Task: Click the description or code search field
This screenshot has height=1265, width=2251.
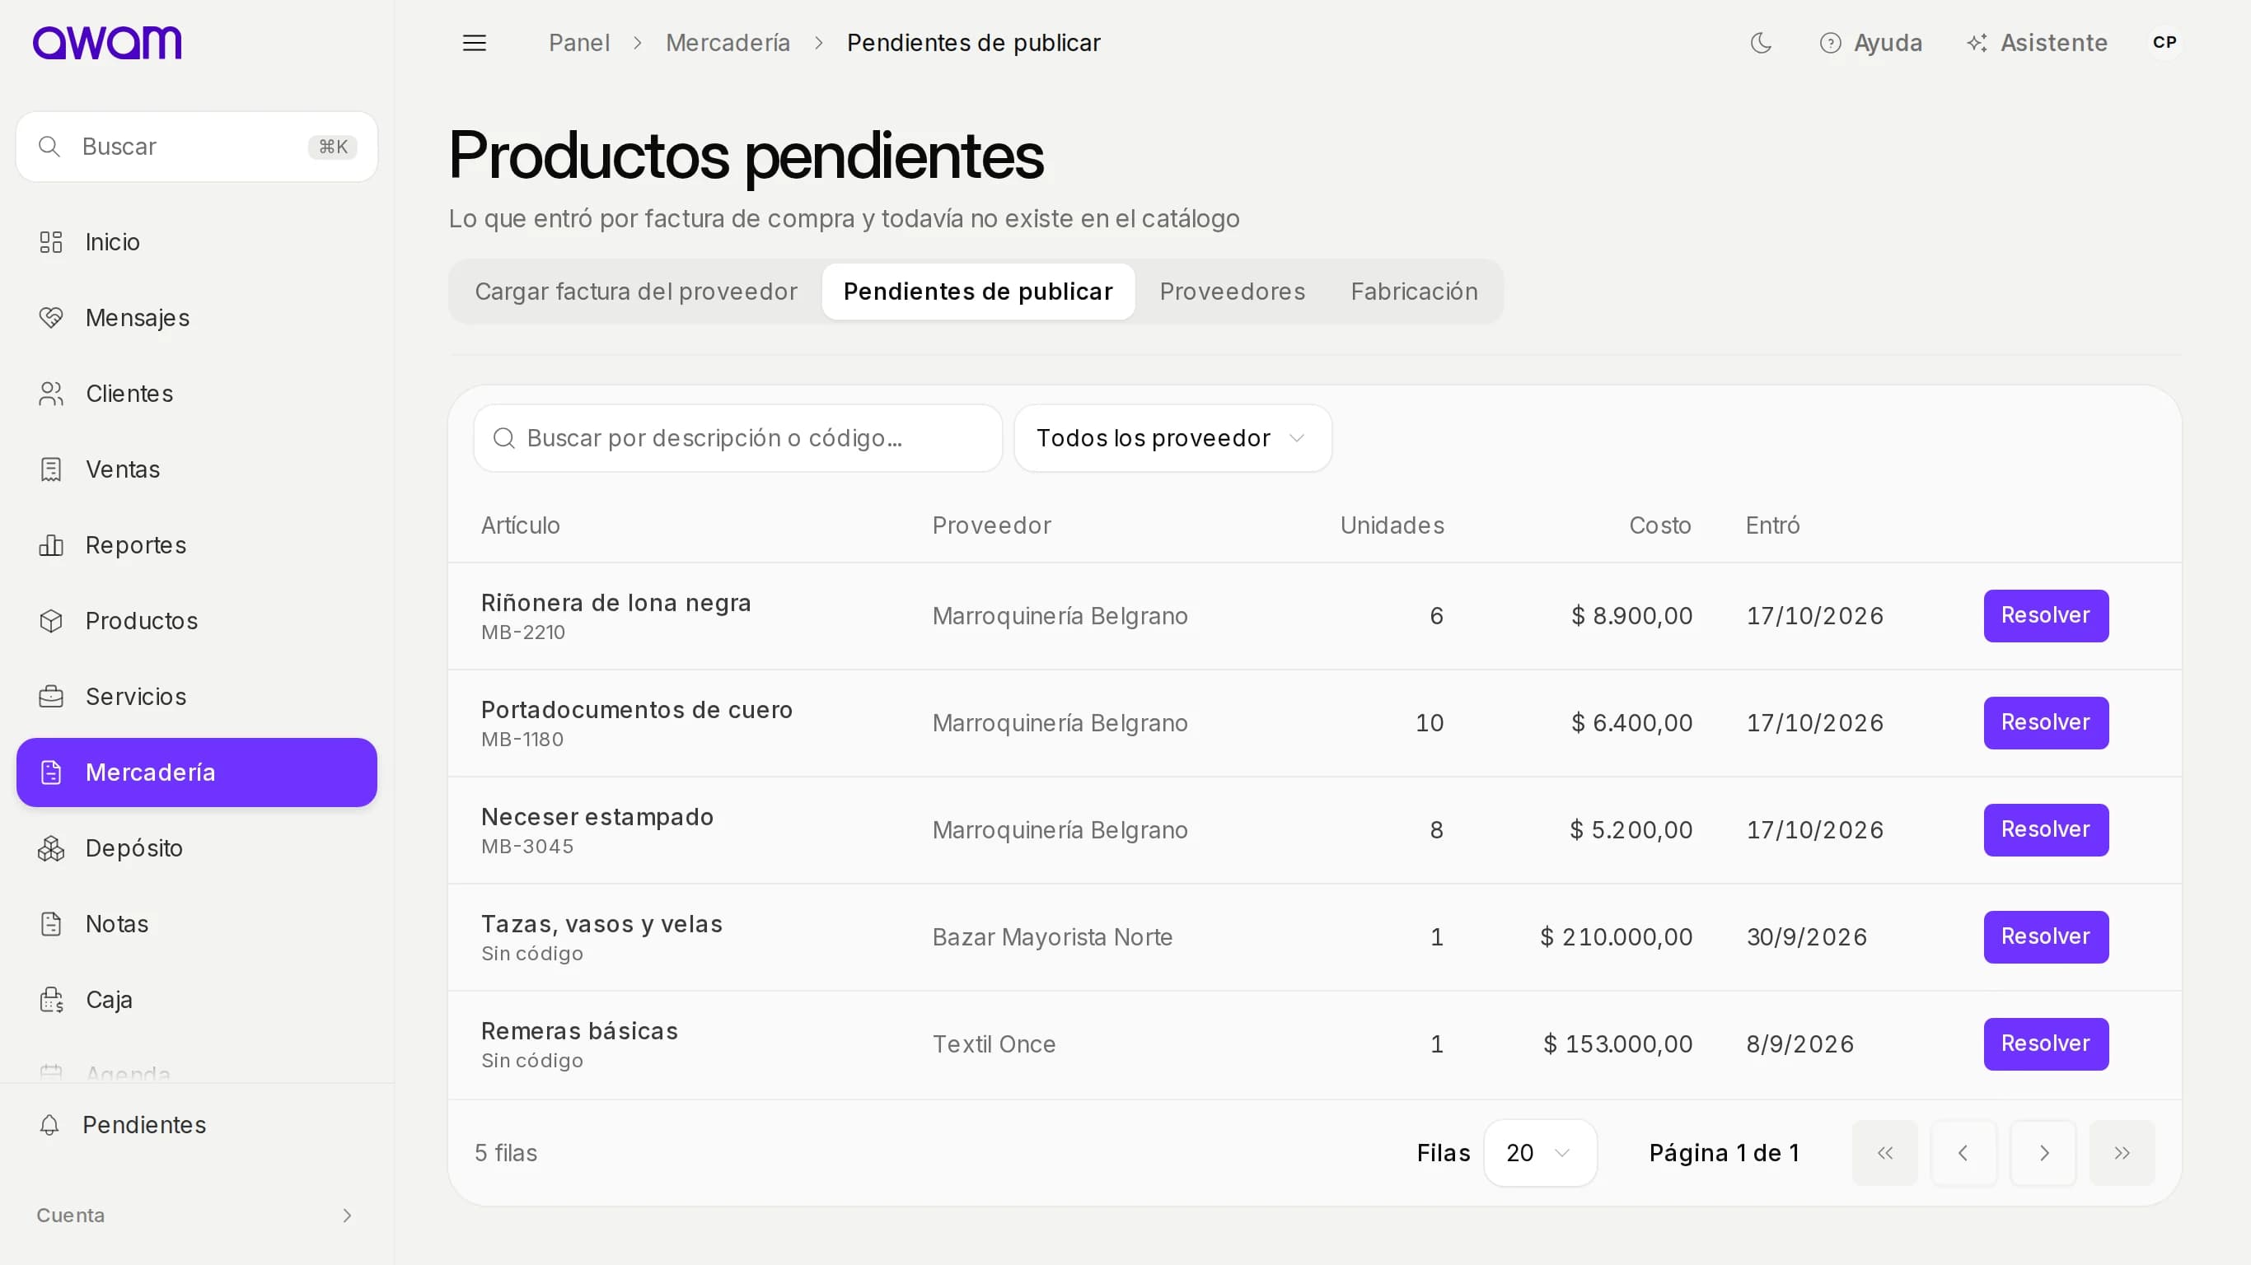Action: (737, 439)
